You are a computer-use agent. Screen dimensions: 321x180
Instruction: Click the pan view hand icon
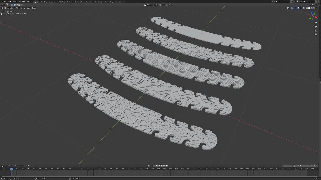pyautogui.click(x=316, y=27)
